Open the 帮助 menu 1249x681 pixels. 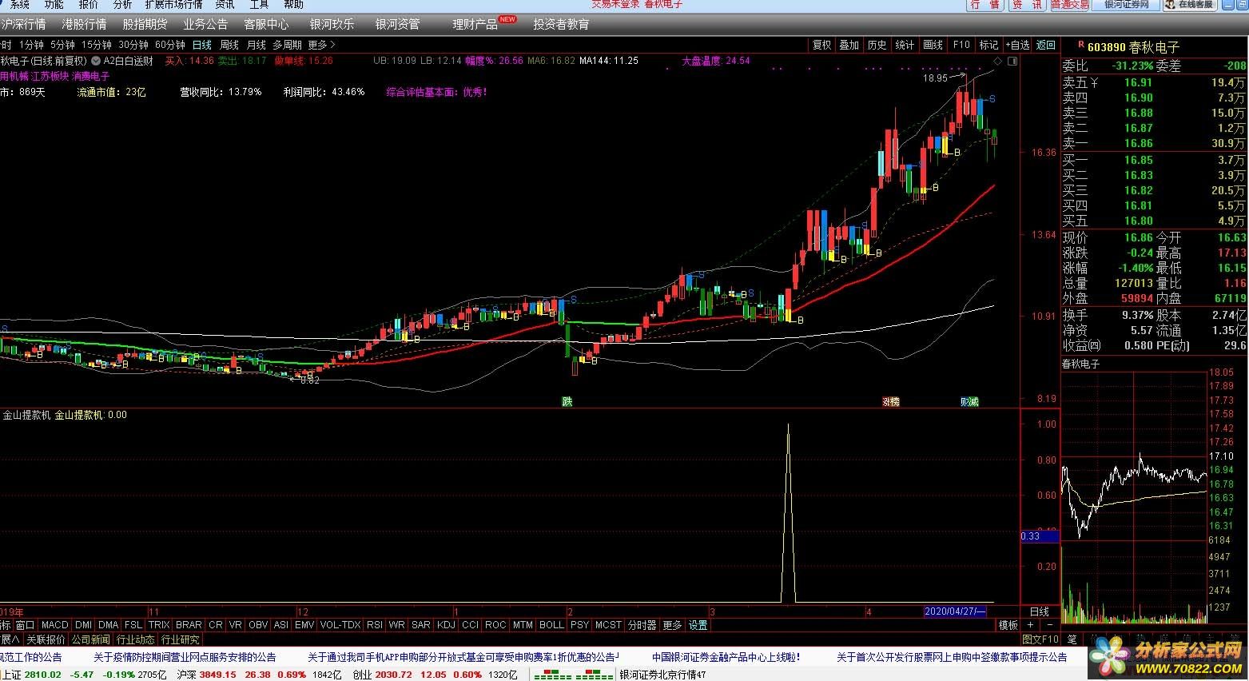point(293,5)
